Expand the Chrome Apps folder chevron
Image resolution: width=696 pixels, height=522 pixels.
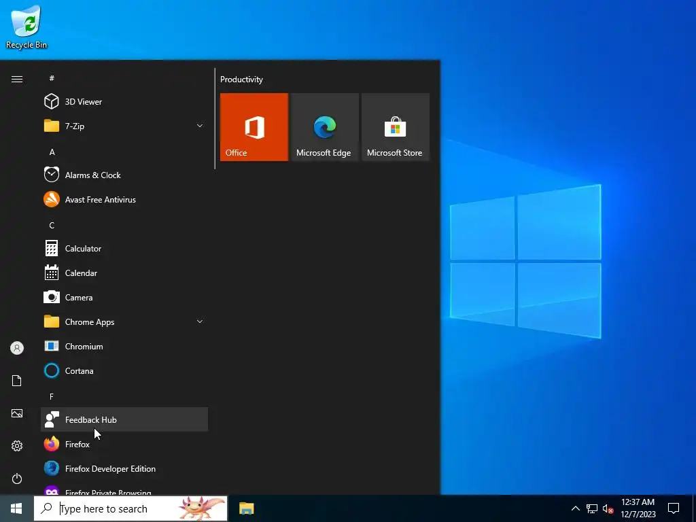point(200,321)
